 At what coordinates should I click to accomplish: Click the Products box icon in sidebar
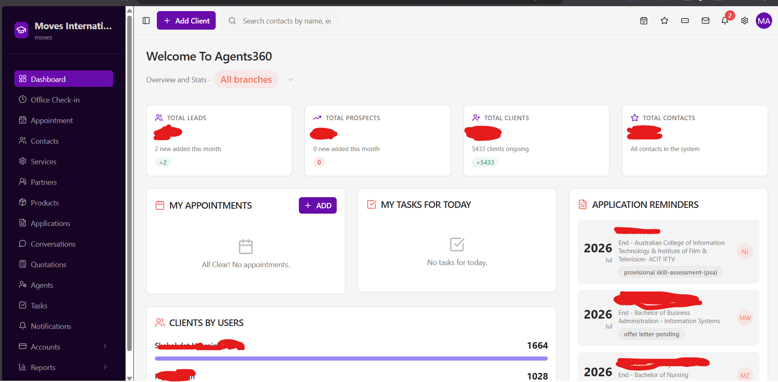(23, 202)
